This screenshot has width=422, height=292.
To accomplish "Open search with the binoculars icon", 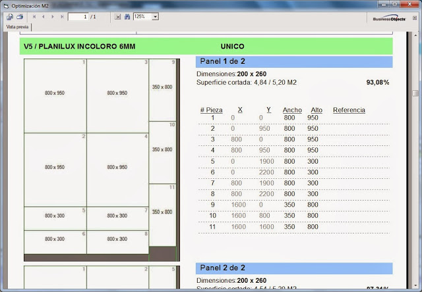I will pos(127,16).
